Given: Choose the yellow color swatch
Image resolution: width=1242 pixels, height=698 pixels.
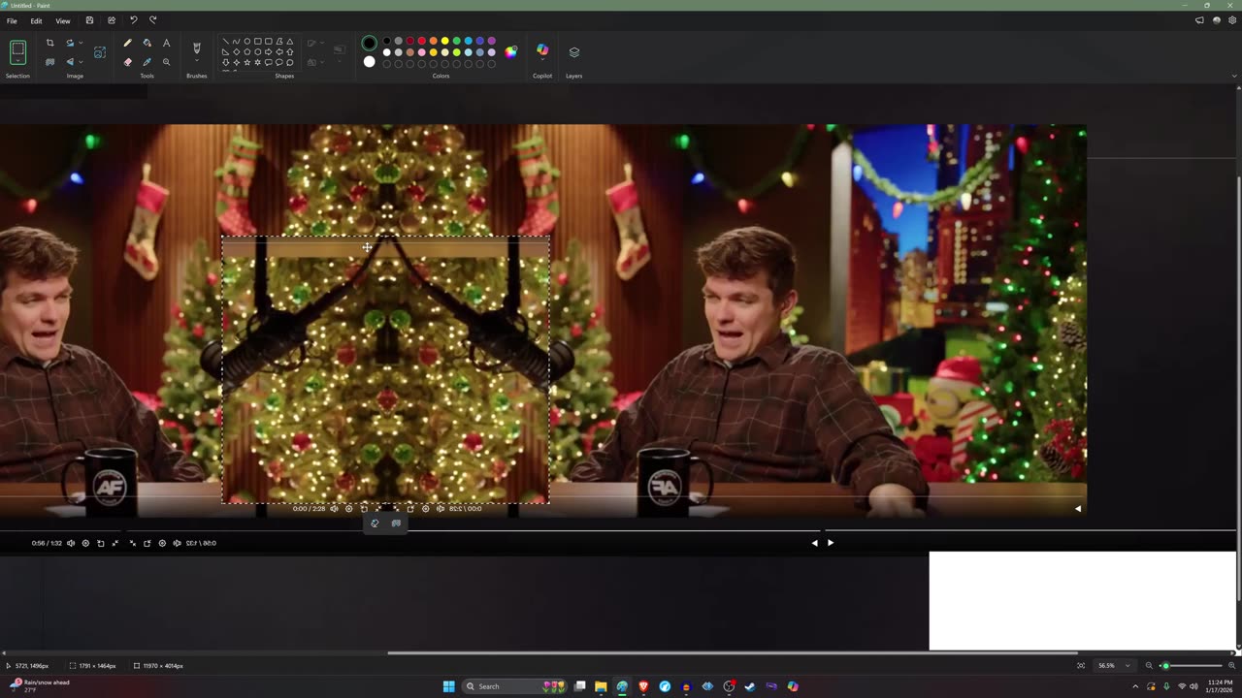Looking at the screenshot, I should click(444, 42).
